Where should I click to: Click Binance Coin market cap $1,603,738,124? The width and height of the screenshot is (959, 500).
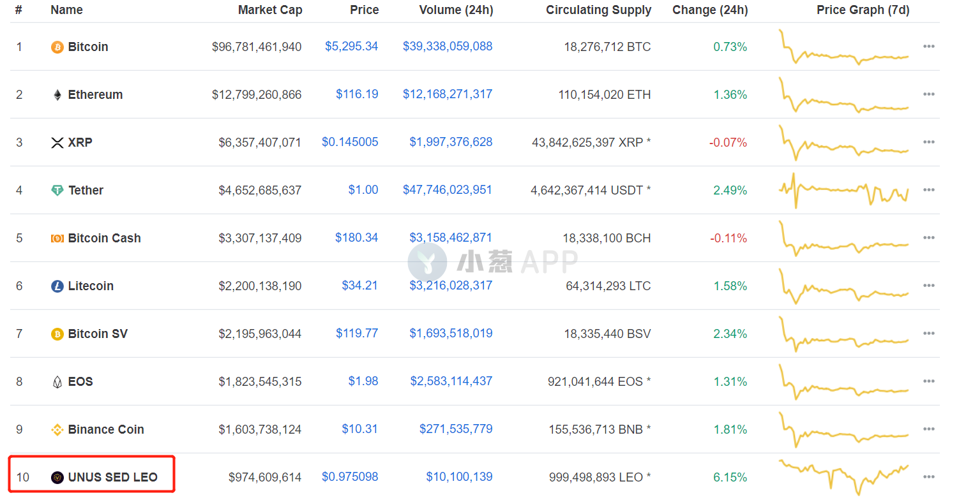[260, 430]
